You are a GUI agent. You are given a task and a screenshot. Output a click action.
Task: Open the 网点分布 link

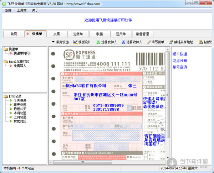(x=180, y=61)
